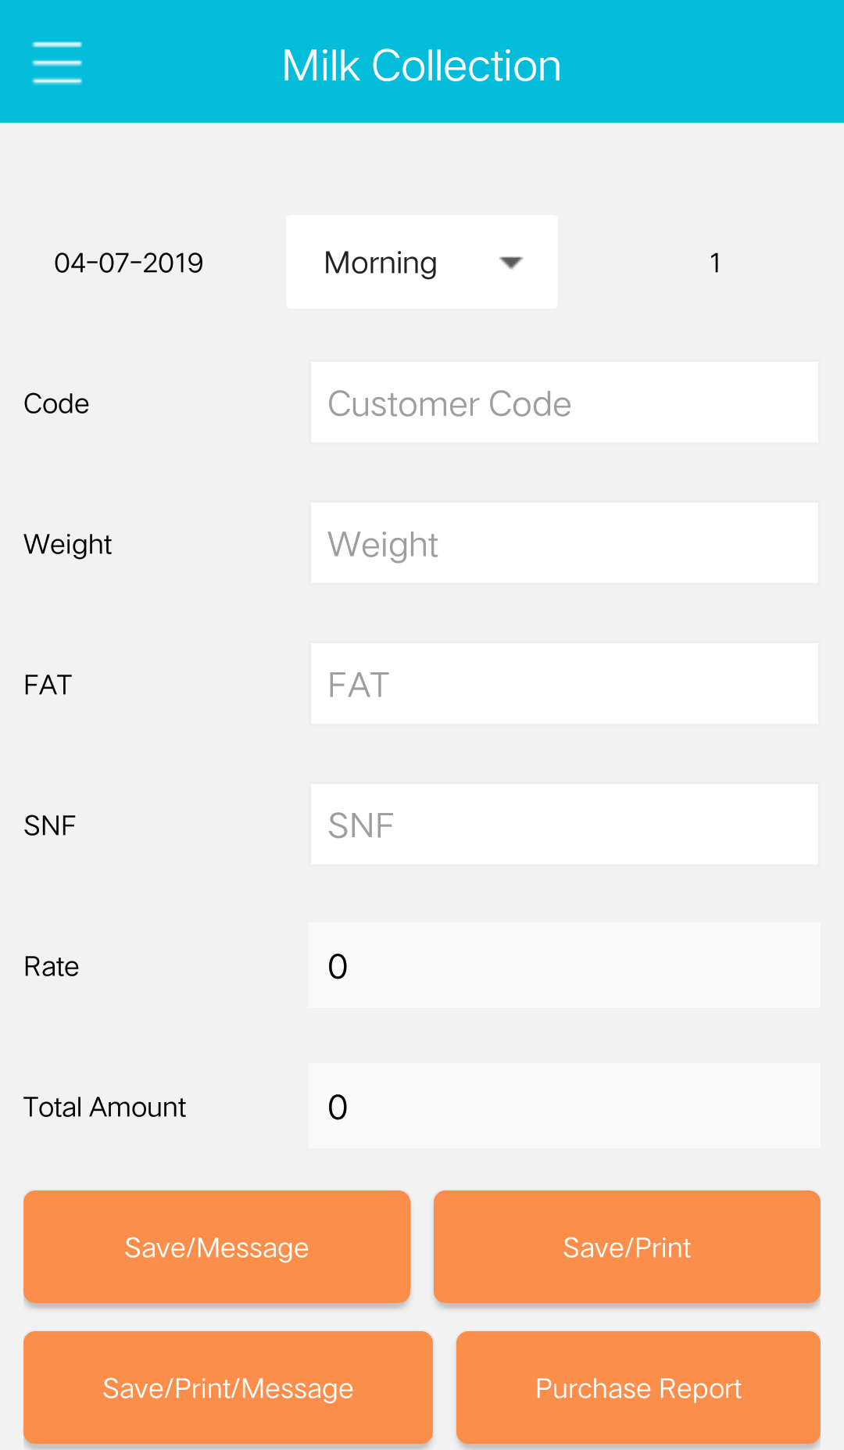Expand the Morning shift dropdown

421,262
